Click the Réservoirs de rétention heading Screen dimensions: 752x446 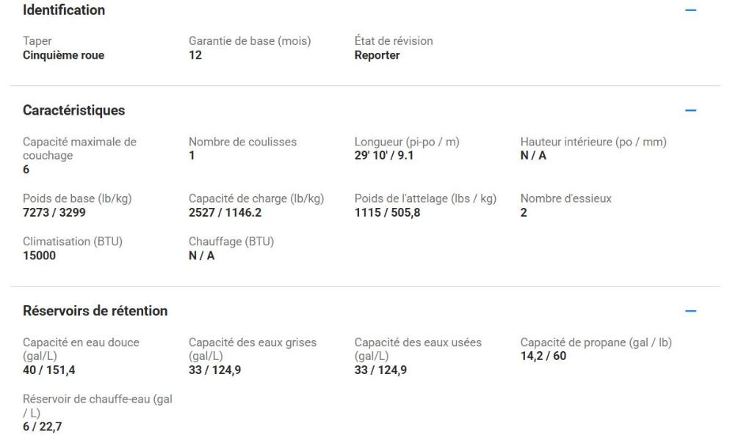point(95,311)
